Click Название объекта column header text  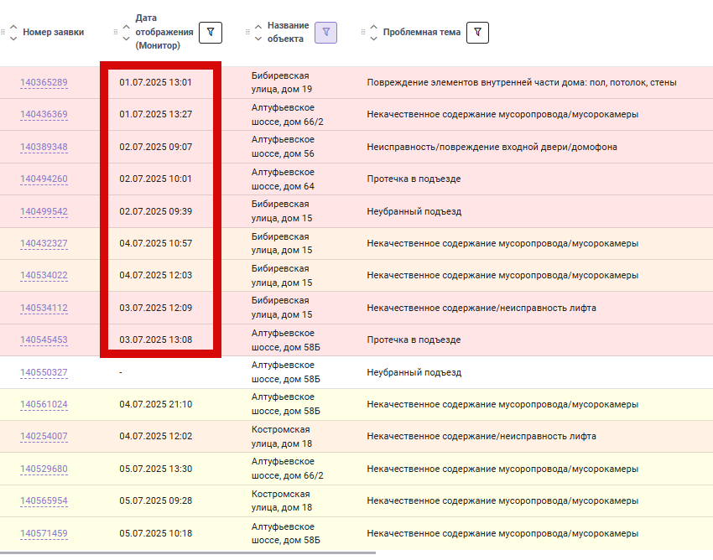pyautogui.click(x=289, y=32)
